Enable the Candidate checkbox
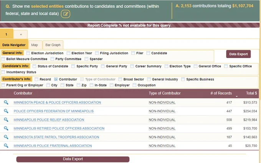261x163 pixels. [148, 53]
